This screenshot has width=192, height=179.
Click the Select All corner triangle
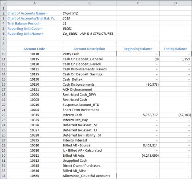pyautogui.click(x=3, y=3)
